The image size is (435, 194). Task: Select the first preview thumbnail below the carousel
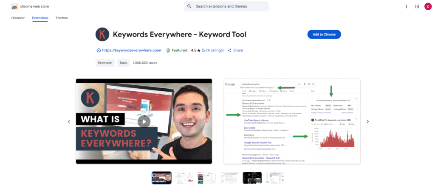tap(161, 177)
